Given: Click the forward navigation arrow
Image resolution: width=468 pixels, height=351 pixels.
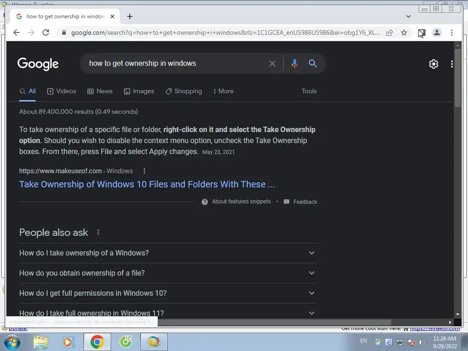Looking at the screenshot, I should [x=31, y=32].
